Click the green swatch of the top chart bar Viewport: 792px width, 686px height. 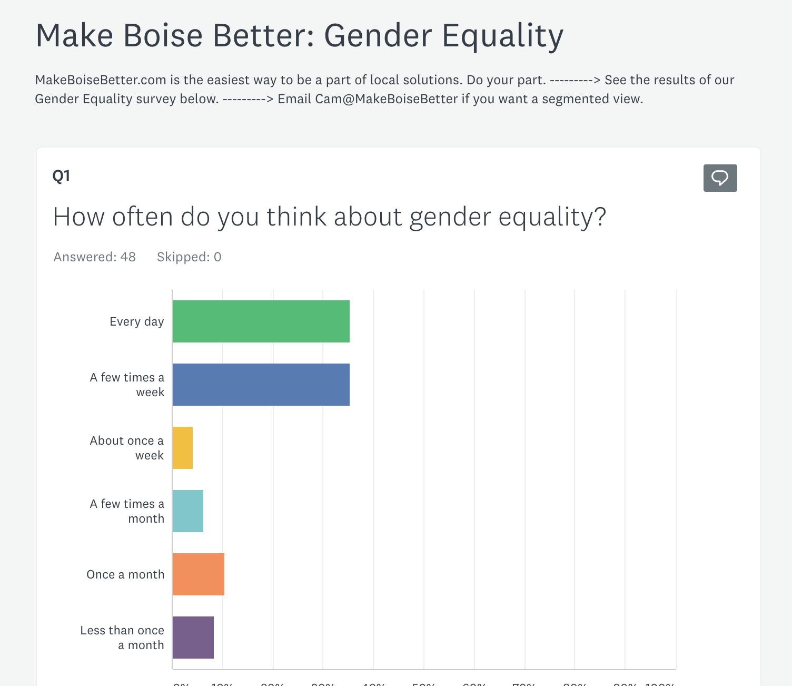[261, 321]
